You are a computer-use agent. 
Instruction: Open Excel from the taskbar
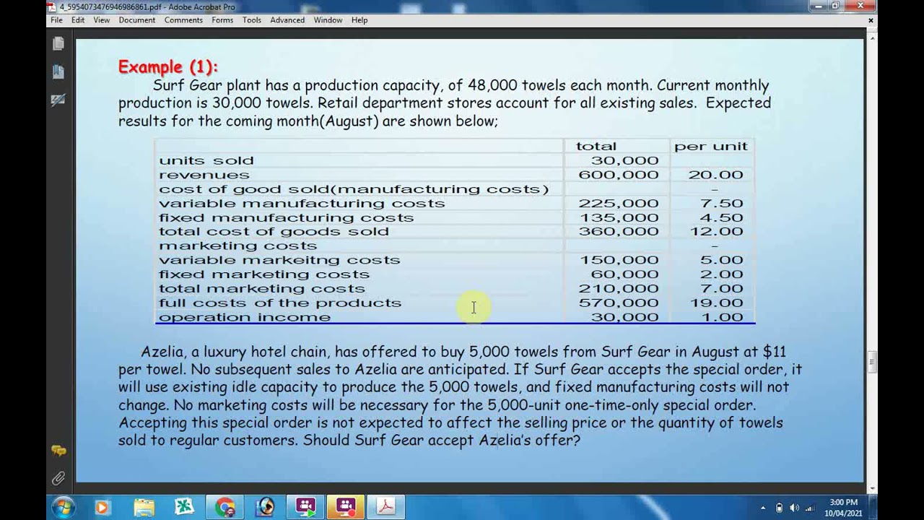pos(184,507)
